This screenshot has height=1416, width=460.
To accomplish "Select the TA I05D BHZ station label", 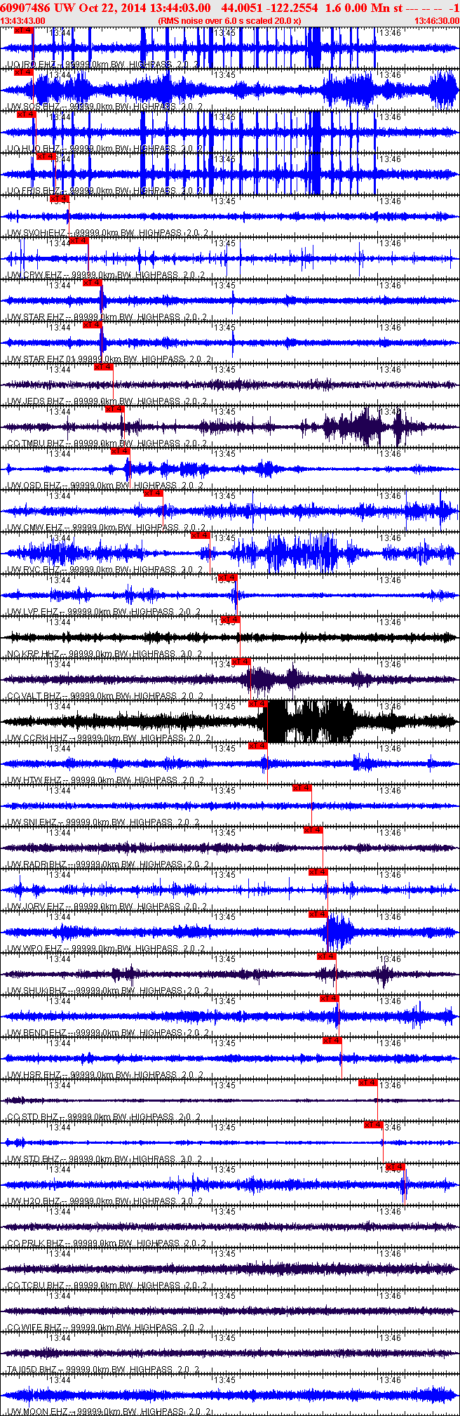I will (33, 1369).
